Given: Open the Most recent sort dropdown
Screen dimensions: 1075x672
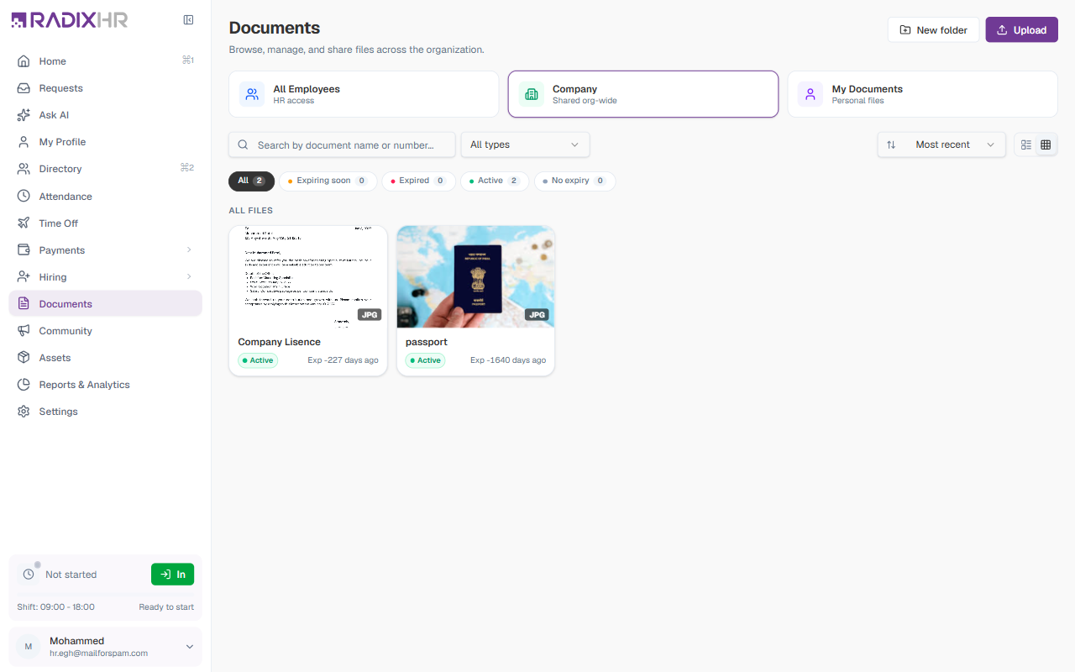Looking at the screenshot, I should point(941,144).
